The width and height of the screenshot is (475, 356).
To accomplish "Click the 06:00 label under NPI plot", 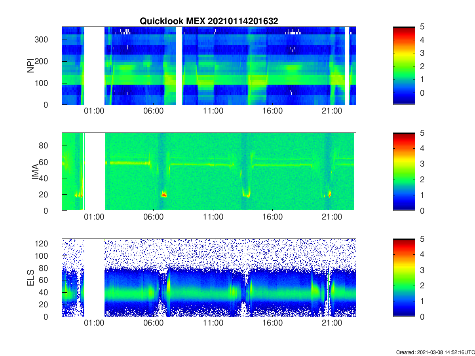I will click(x=154, y=111).
